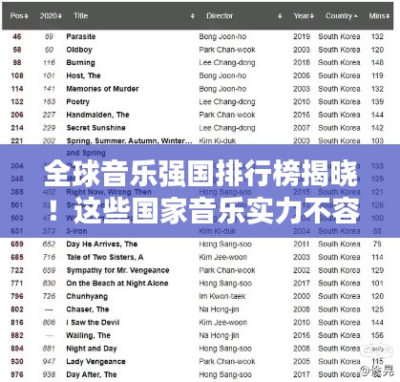The height and width of the screenshot is (382, 400).
Task: Select the film title Parasite
Action: 81,36
